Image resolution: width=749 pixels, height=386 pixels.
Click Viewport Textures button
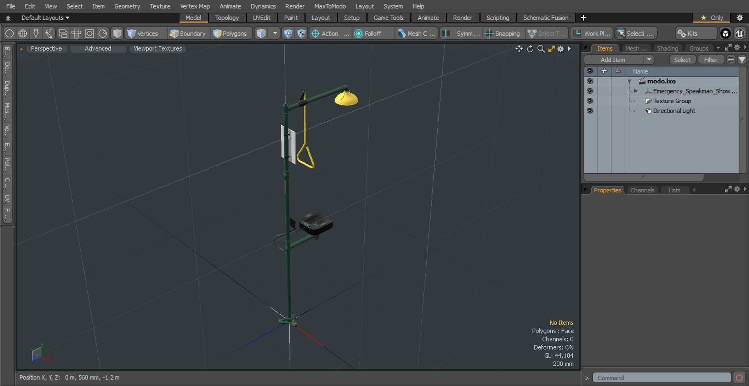[158, 48]
